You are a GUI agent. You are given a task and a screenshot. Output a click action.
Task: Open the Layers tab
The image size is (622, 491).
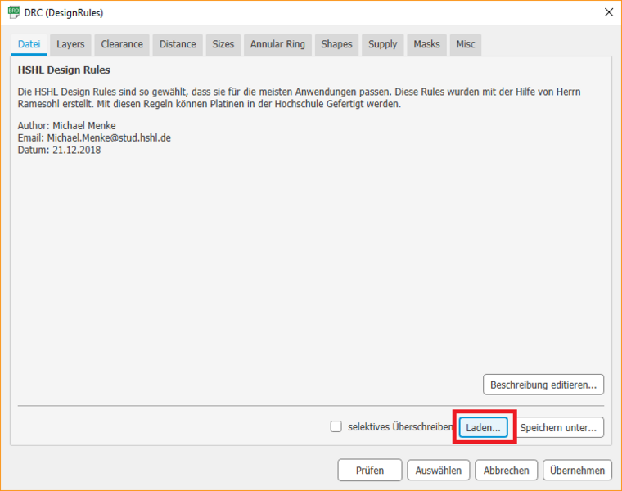coord(70,44)
